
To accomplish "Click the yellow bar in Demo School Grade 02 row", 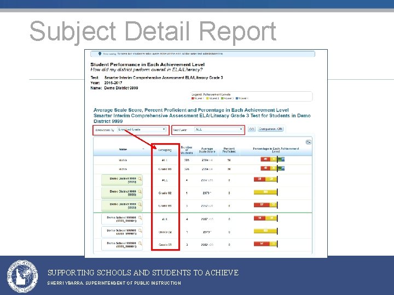I will click(265, 231).
